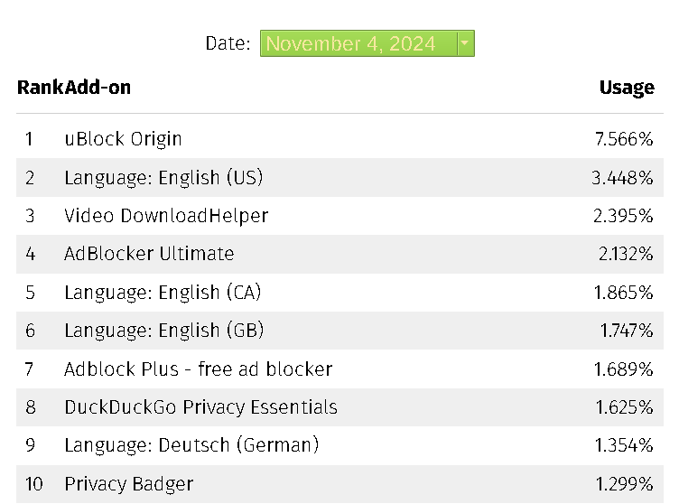679x504 pixels.
Task: Click AdBlocker Ultimate add-on name
Action: (149, 254)
